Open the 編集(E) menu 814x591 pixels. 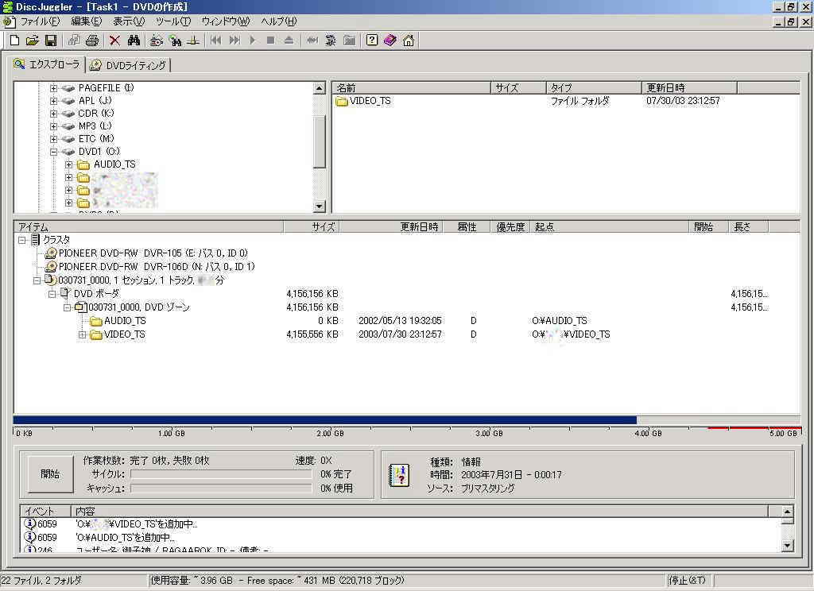click(86, 21)
